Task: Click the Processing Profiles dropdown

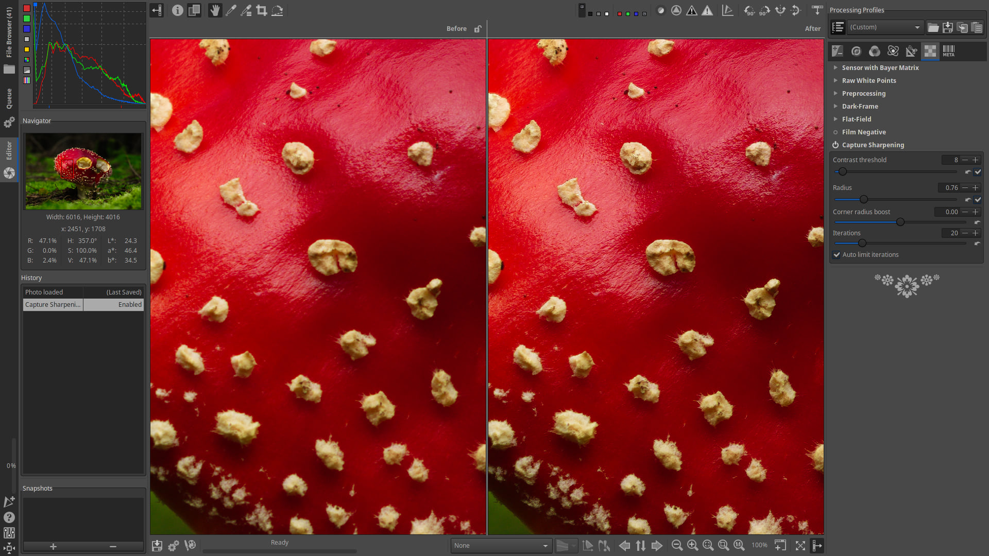Action: [885, 27]
